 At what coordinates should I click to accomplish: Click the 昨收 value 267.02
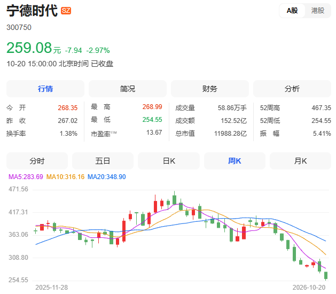click(x=67, y=120)
